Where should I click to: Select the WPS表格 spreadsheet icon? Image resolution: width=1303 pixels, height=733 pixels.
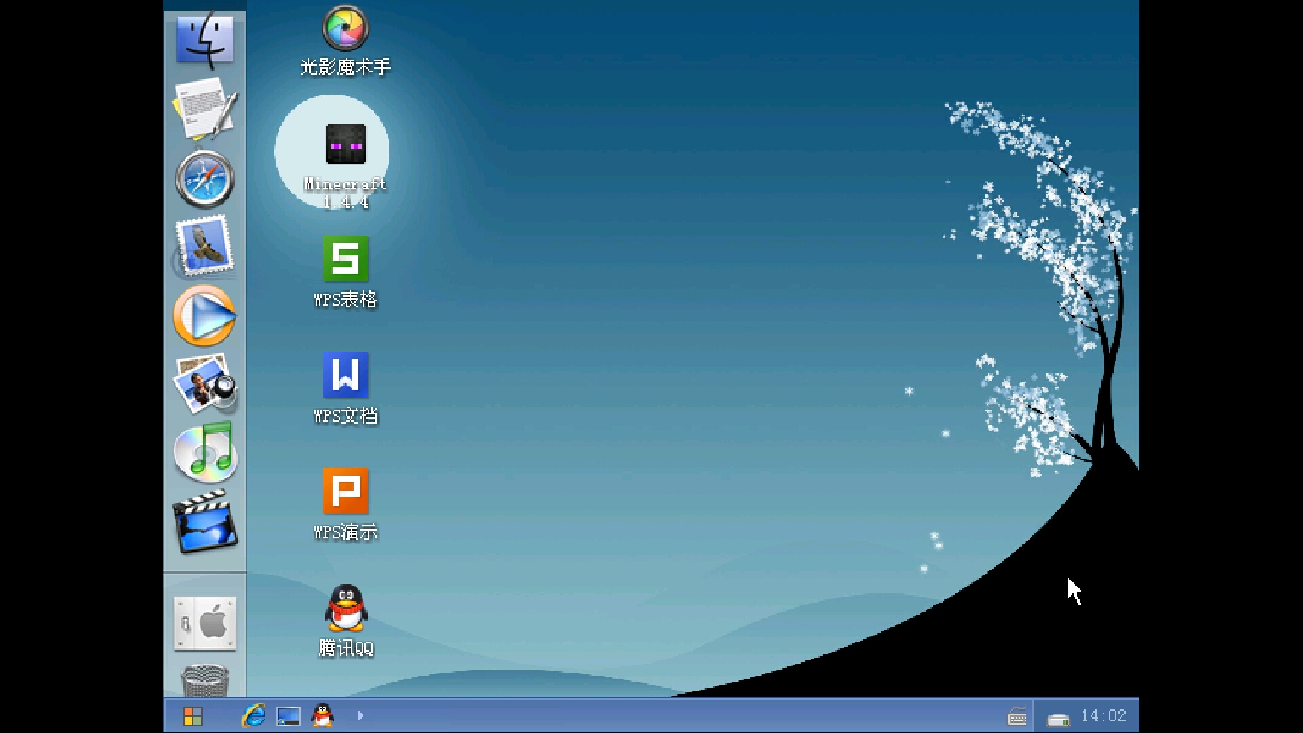pos(345,273)
